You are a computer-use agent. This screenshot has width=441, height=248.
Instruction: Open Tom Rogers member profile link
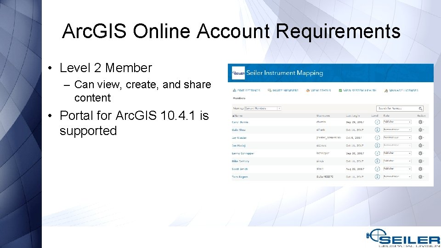tap(240, 177)
